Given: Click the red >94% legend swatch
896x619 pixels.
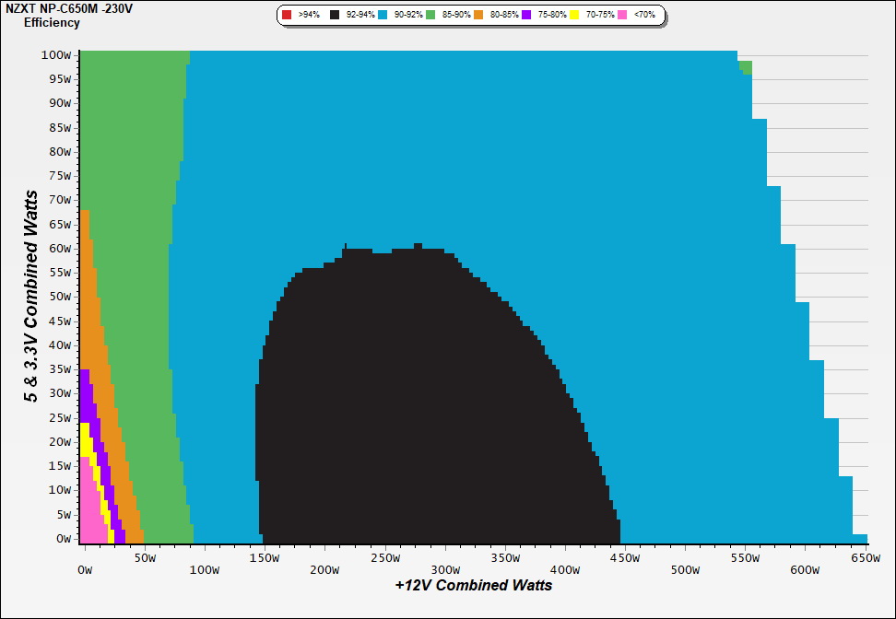Looking at the screenshot, I should click(x=287, y=16).
